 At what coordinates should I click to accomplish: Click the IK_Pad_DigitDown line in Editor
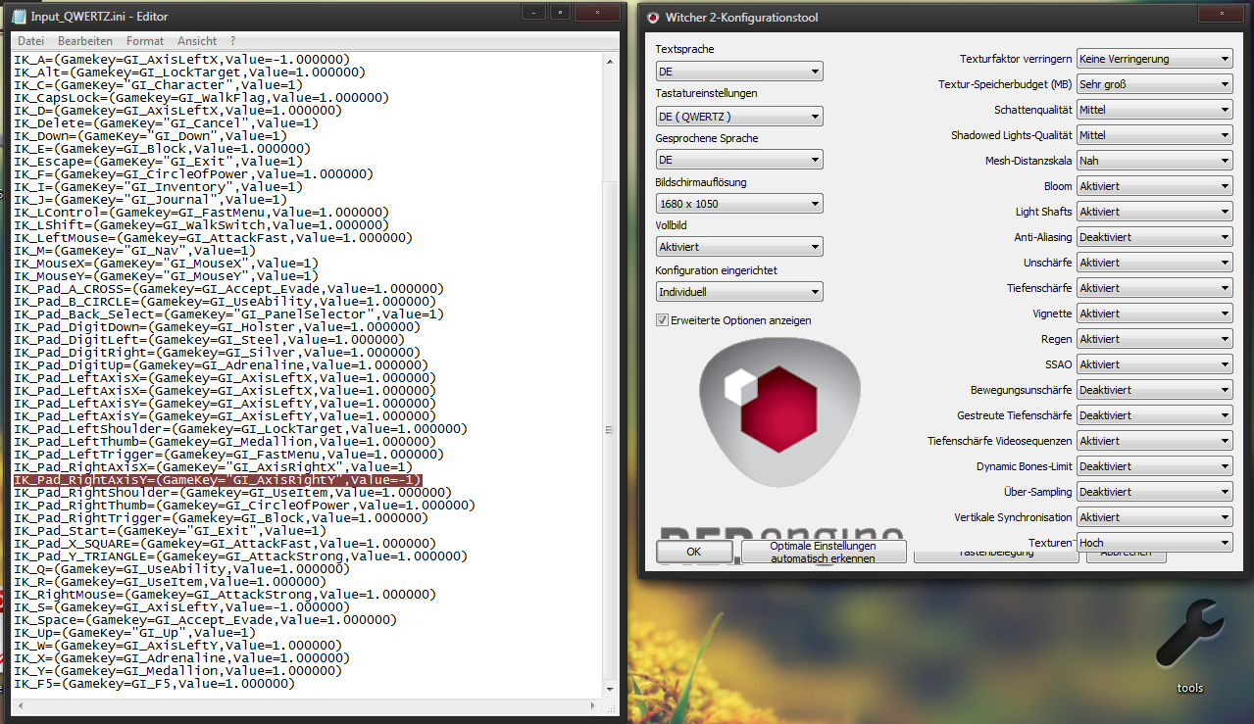point(217,327)
